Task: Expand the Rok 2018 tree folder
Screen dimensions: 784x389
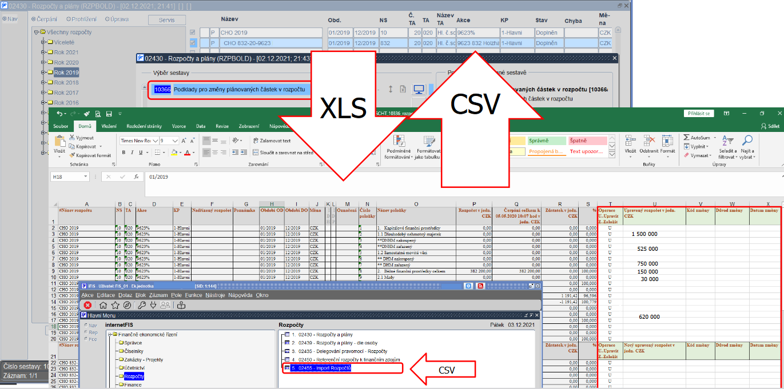Action: 43,83
